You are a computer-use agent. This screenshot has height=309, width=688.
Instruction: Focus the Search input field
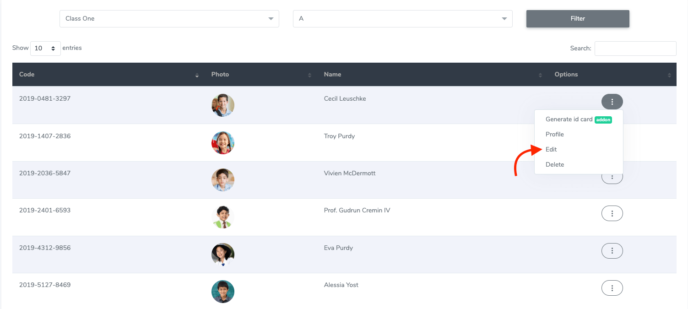(635, 49)
